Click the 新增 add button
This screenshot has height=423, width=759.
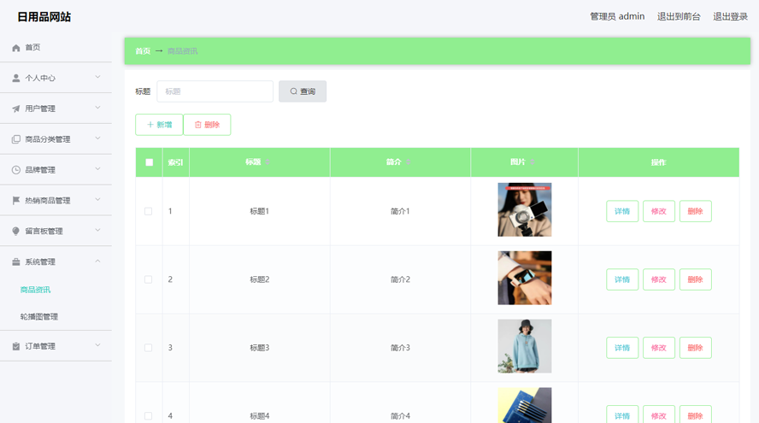[x=159, y=125]
